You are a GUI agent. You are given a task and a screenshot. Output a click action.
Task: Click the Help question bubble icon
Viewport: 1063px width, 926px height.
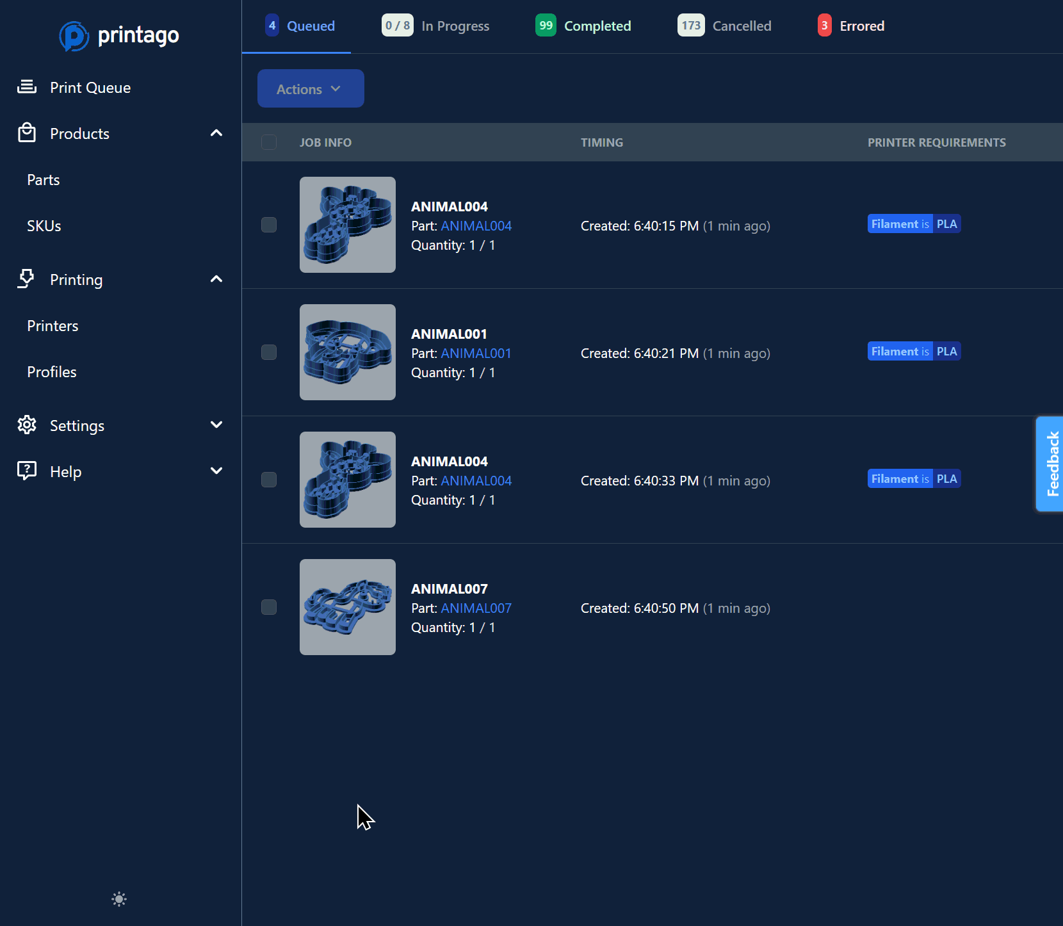(27, 471)
